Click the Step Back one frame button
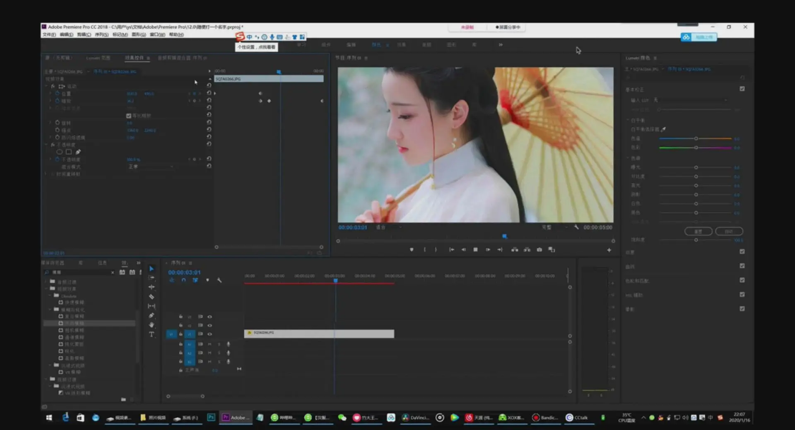The height and width of the screenshot is (430, 795). point(463,250)
